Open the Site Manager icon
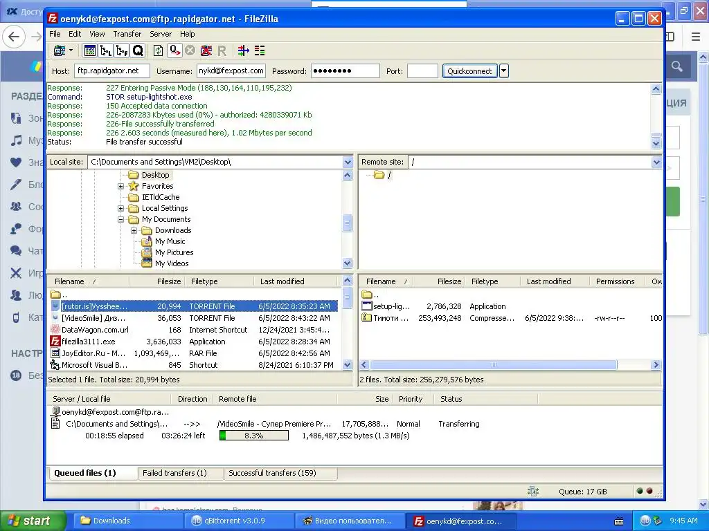This screenshot has height=531, width=709. click(x=60, y=50)
